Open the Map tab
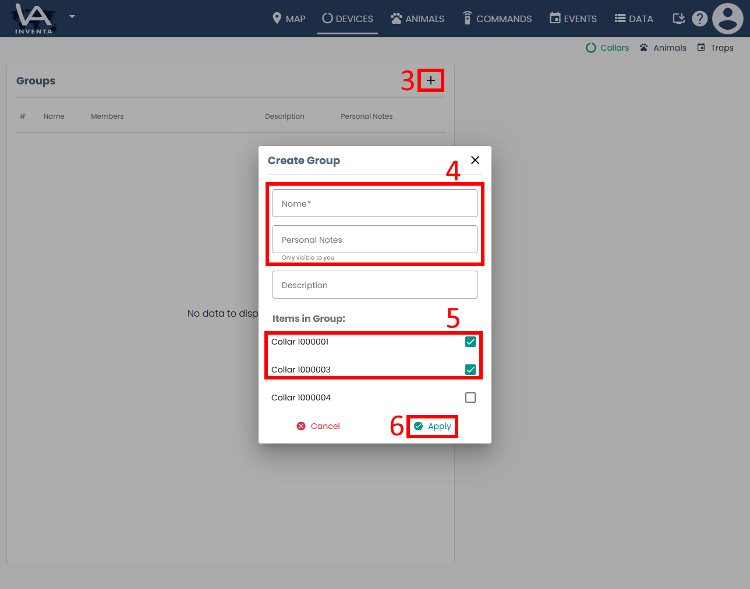The image size is (750, 589). pyautogui.click(x=289, y=19)
